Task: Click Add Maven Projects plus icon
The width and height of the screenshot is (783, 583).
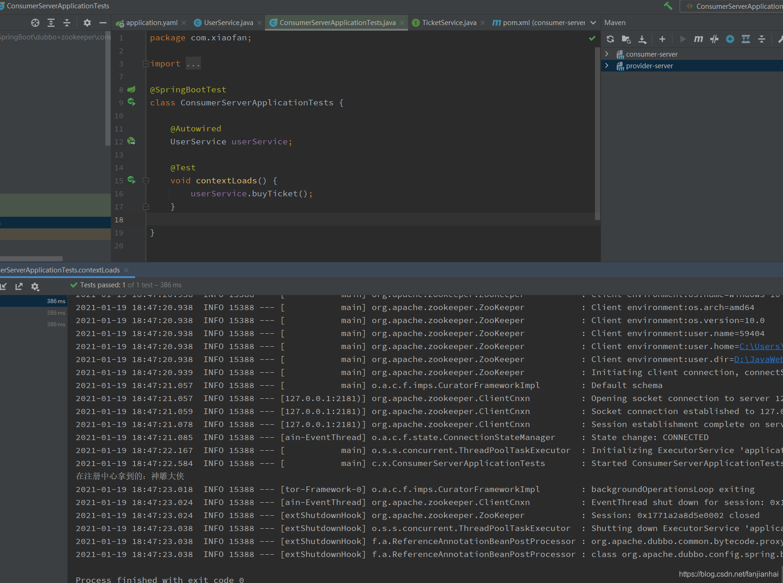Action: click(662, 39)
